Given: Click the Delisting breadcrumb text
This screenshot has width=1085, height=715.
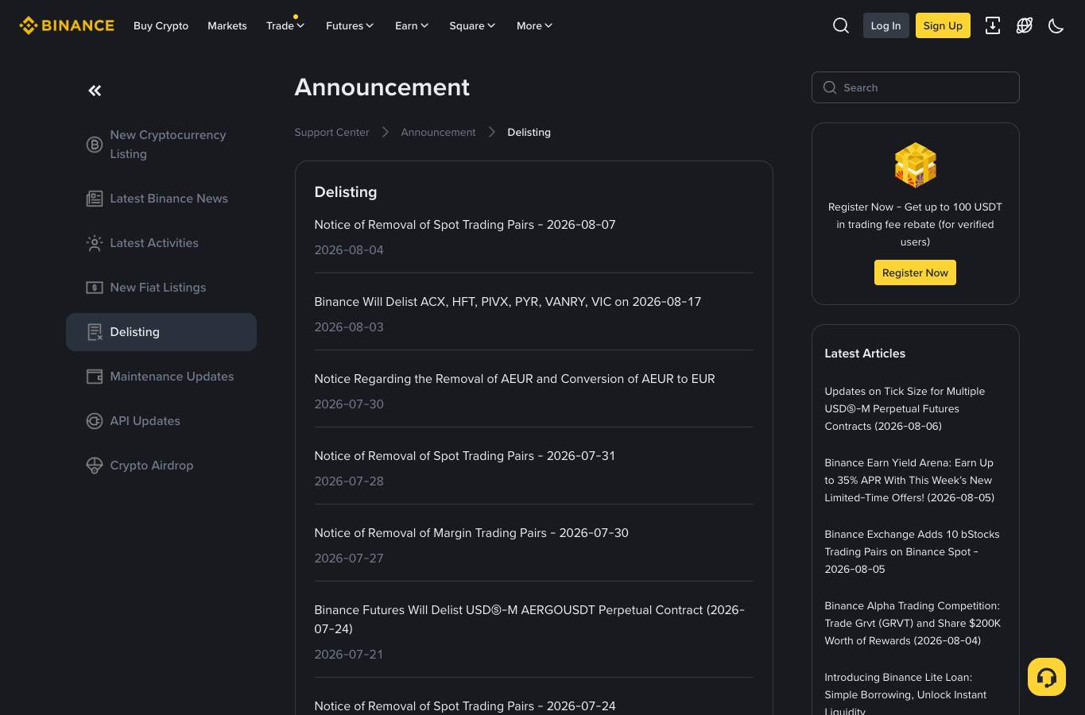Looking at the screenshot, I should [529, 132].
